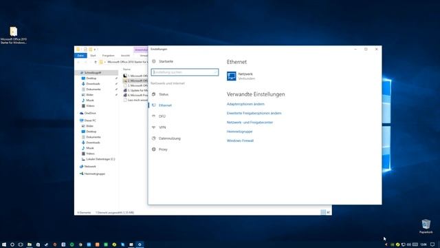Open the network tray icon
Image resolution: width=440 pixels, height=248 pixels.
pyautogui.click(x=404, y=245)
